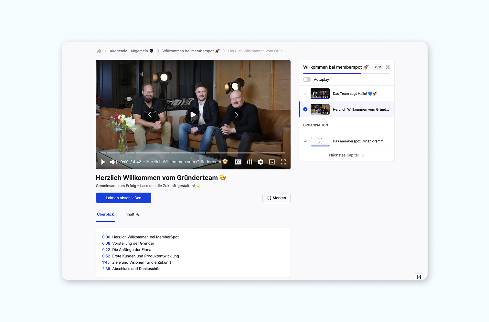Go to the home breadcrumb icon

click(99, 51)
